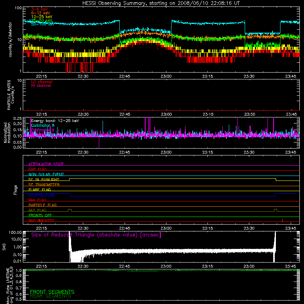Click the ECLIPSE FLAG label
This screenshot has width=304, height=304.
tap(41, 195)
